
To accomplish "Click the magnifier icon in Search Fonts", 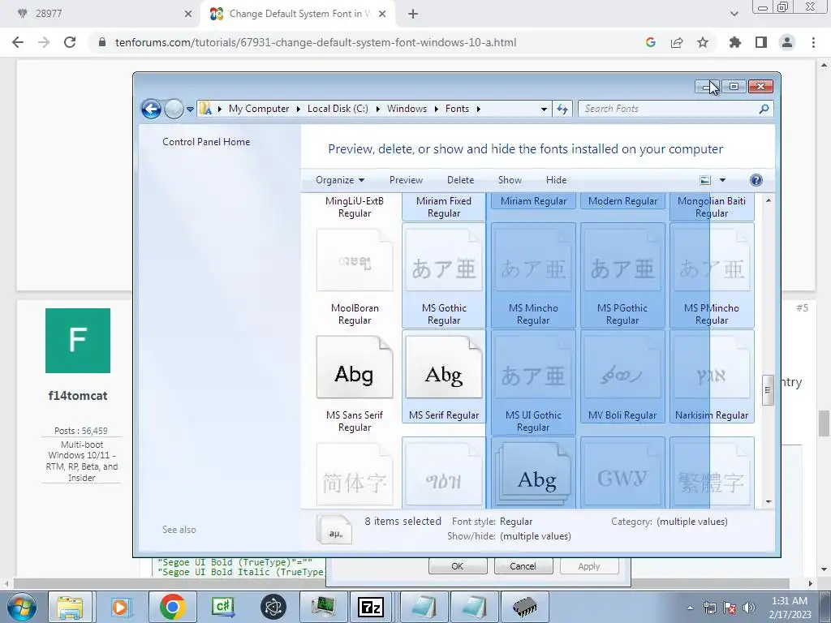I will click(x=764, y=110).
